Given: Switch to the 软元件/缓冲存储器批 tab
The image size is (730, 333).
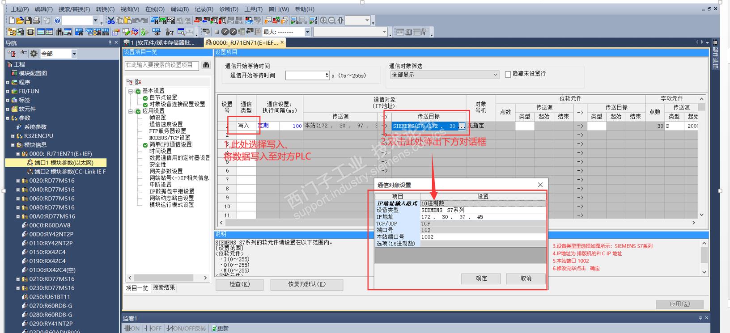Looking at the screenshot, I should tap(162, 42).
